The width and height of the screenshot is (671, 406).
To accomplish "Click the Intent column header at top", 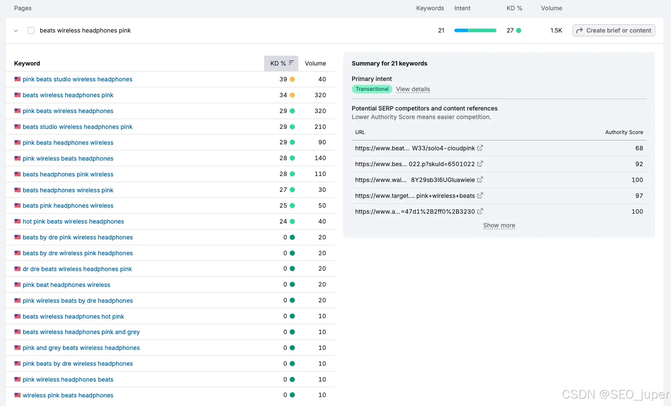I will coord(462,8).
